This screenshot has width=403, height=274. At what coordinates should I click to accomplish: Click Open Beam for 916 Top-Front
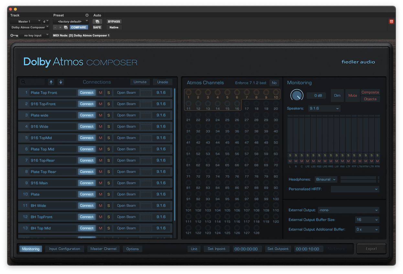126,104
